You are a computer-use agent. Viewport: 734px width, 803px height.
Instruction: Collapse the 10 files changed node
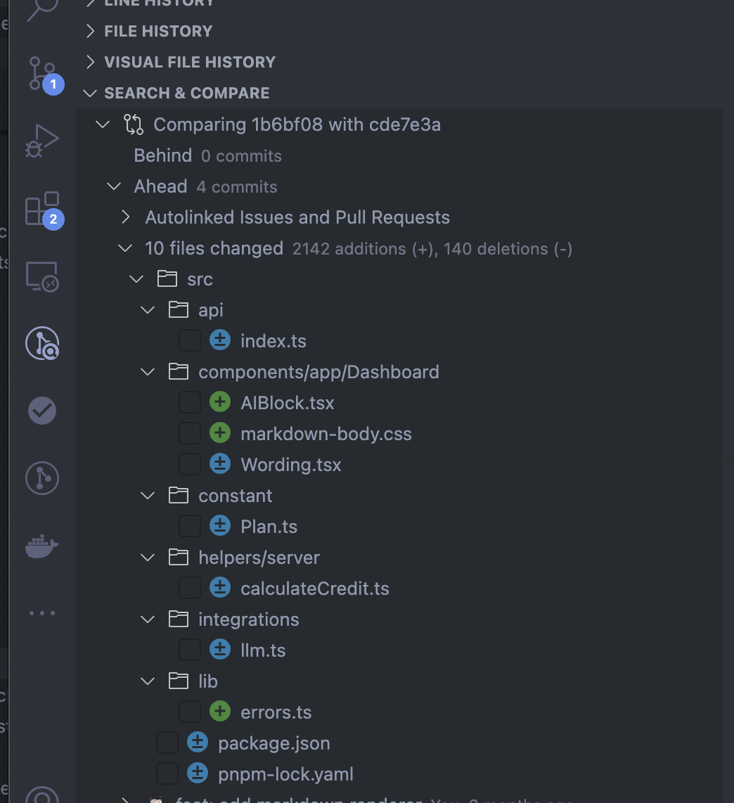pos(126,248)
